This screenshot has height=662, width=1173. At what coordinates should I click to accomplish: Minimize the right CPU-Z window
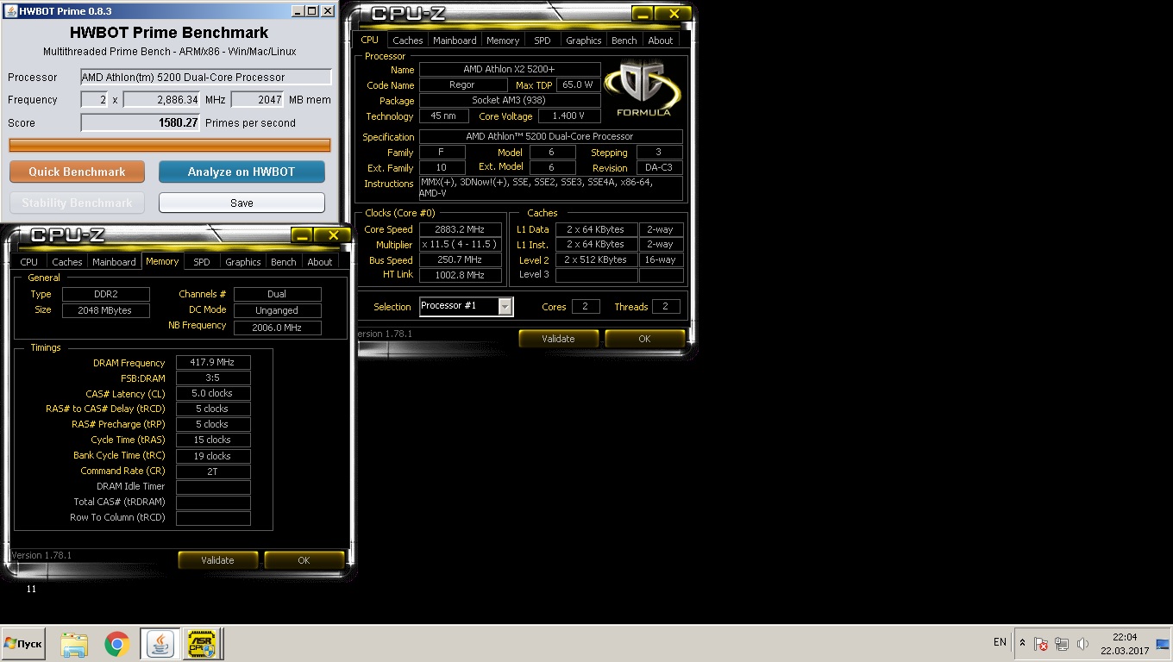643,14
